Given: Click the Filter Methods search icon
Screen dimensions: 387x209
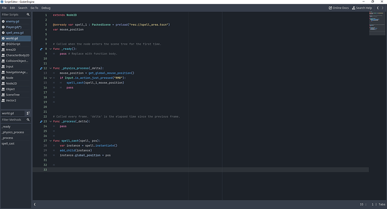Looking at the screenshot, I should pyautogui.click(x=28, y=120).
